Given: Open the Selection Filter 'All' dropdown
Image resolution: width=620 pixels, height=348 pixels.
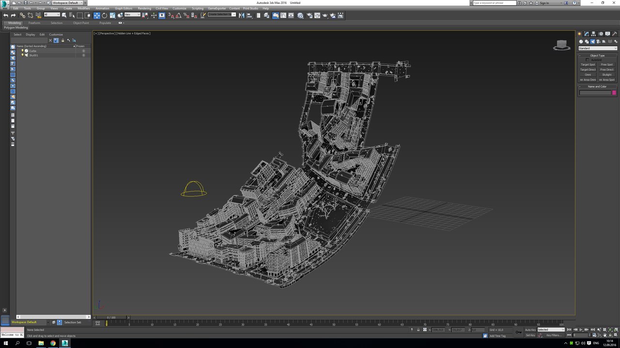Looking at the screenshot, I should (x=52, y=14).
